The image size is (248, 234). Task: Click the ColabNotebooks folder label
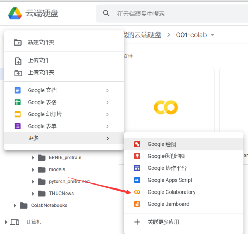point(49,205)
